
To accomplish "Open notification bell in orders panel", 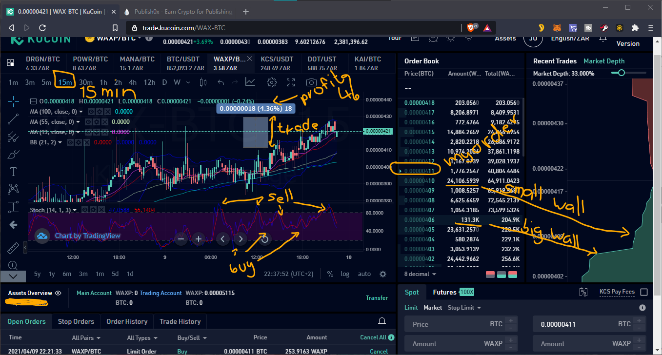I will pos(382,321).
